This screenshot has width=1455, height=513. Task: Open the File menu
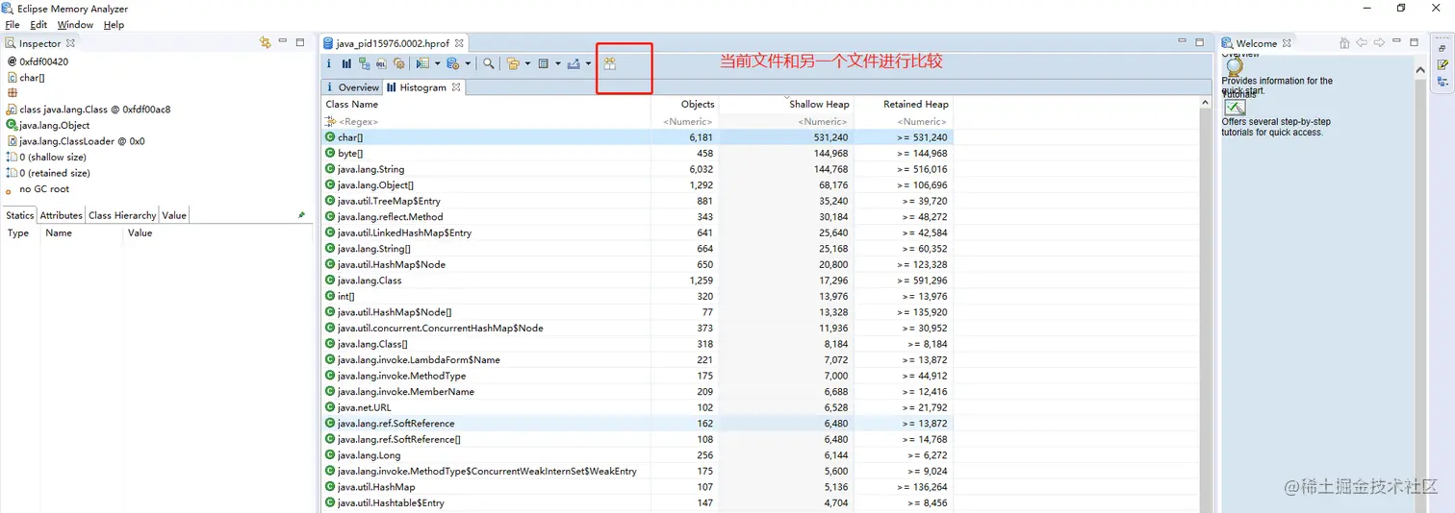[13, 25]
